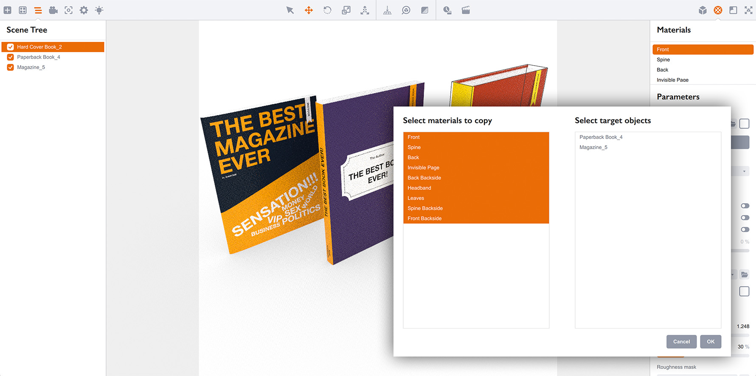This screenshot has width=756, height=376.
Task: Confirm with the OK button
Action: [711, 342]
